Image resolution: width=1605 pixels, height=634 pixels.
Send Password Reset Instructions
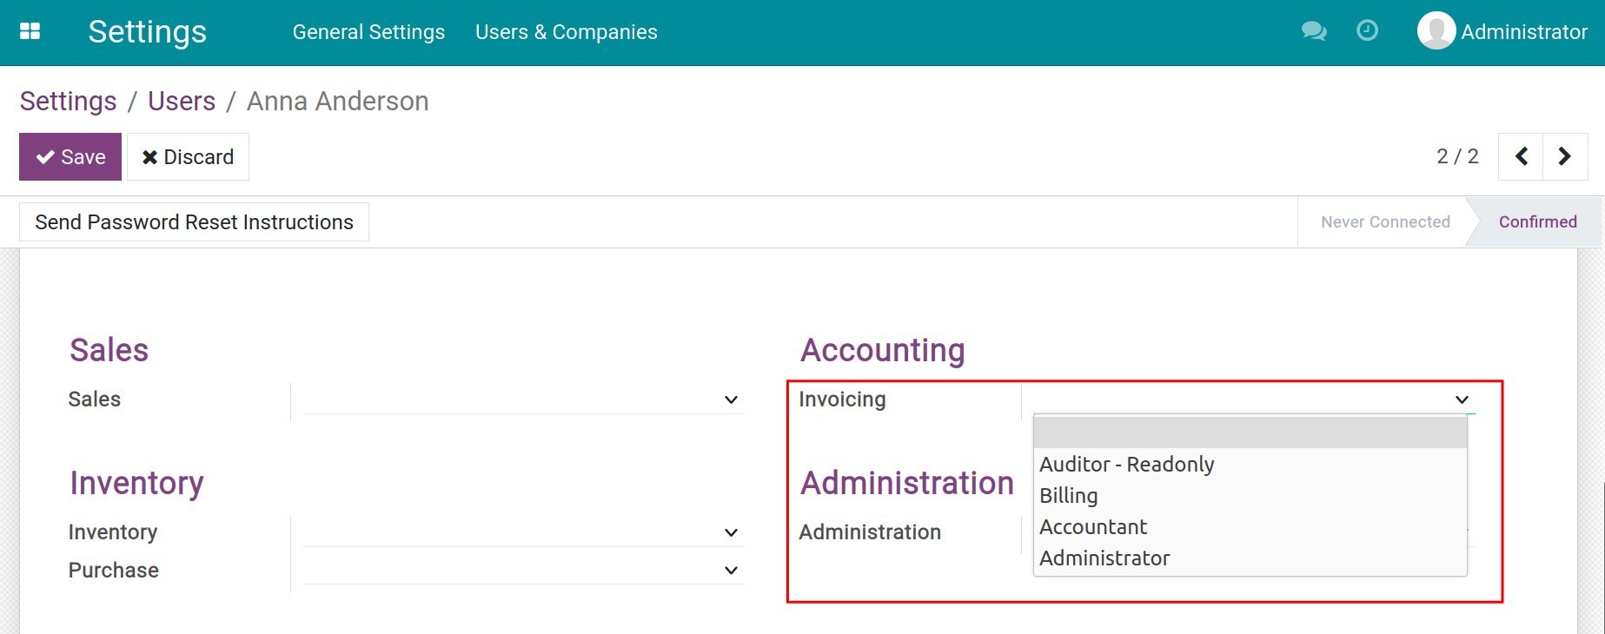194,222
